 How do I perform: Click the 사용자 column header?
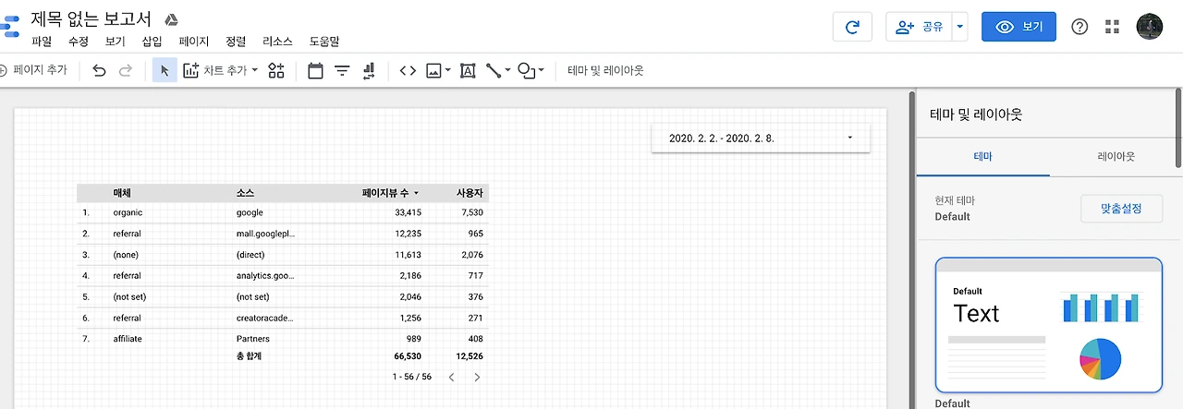tap(470, 193)
